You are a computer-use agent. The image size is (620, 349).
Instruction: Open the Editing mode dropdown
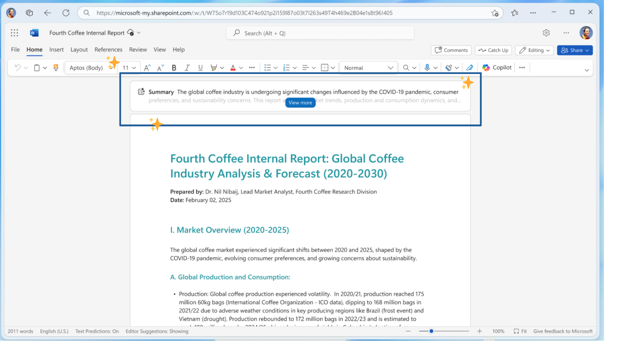coord(534,50)
